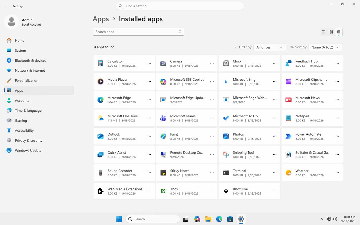Open the Filter by All drives dropdown

[x=269, y=47]
